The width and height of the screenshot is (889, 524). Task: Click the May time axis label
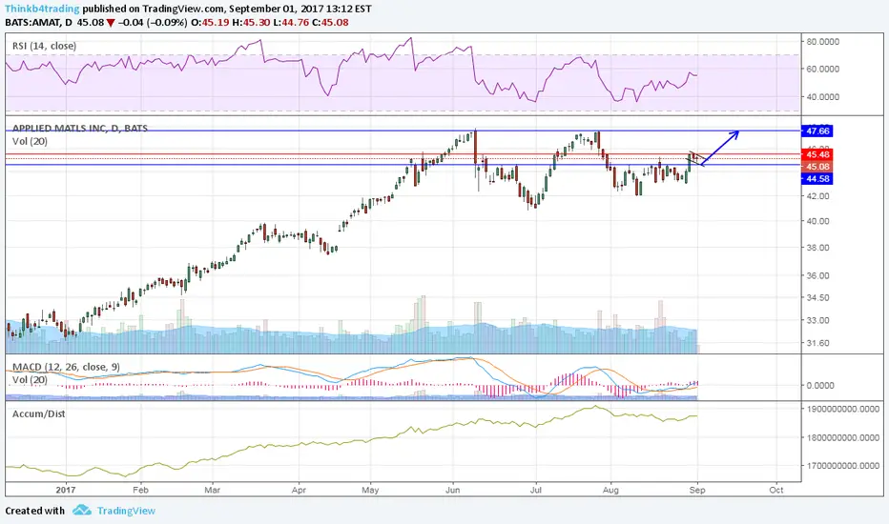(370, 490)
